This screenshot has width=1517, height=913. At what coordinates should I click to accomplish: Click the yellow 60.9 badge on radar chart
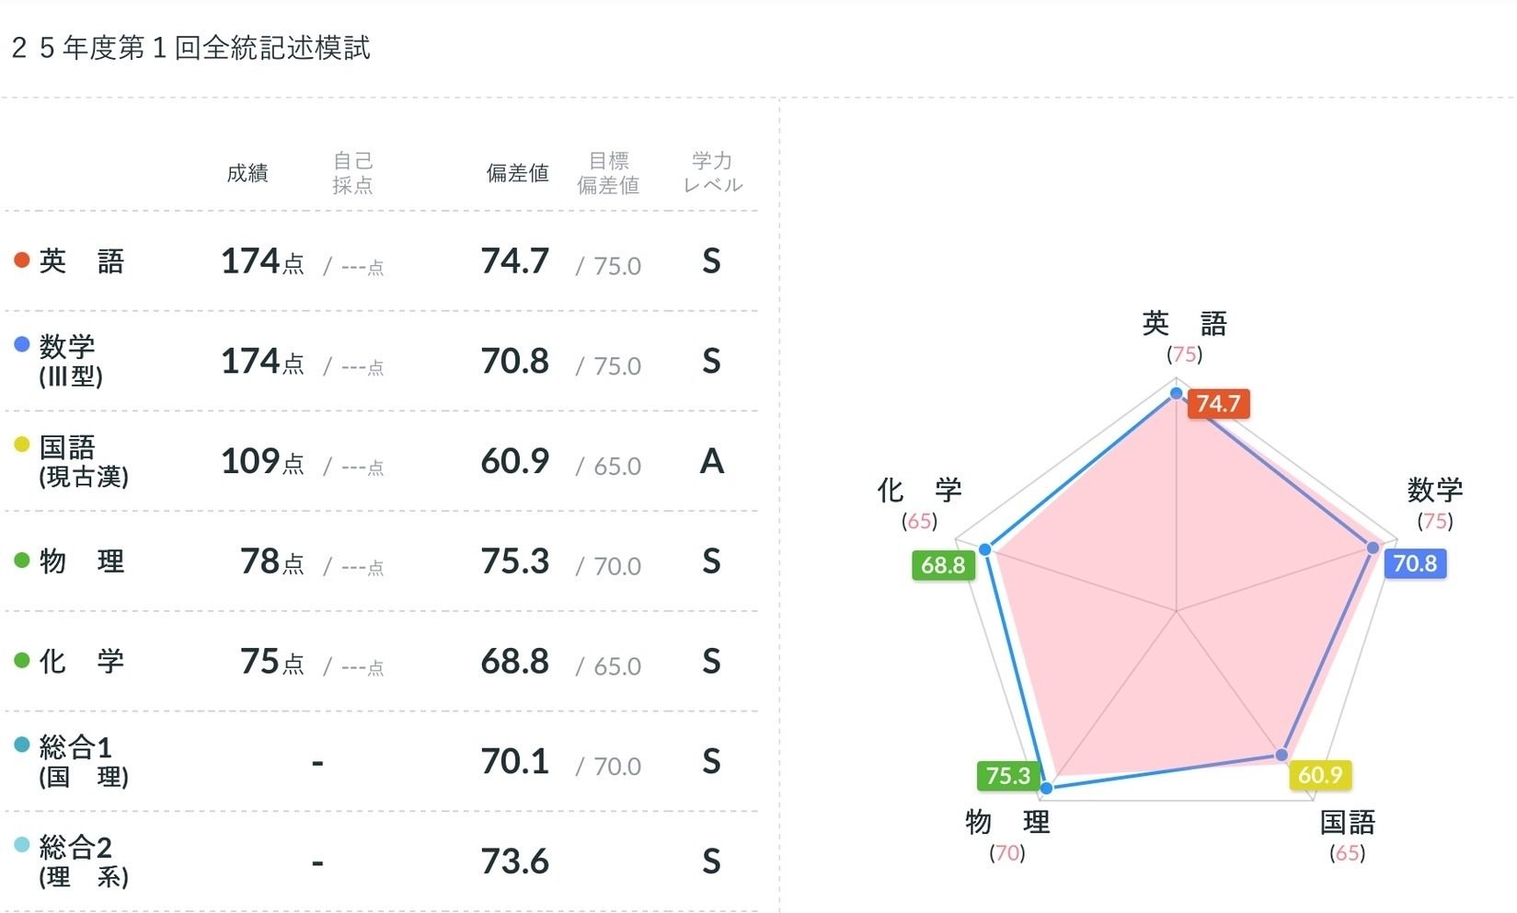(1320, 775)
